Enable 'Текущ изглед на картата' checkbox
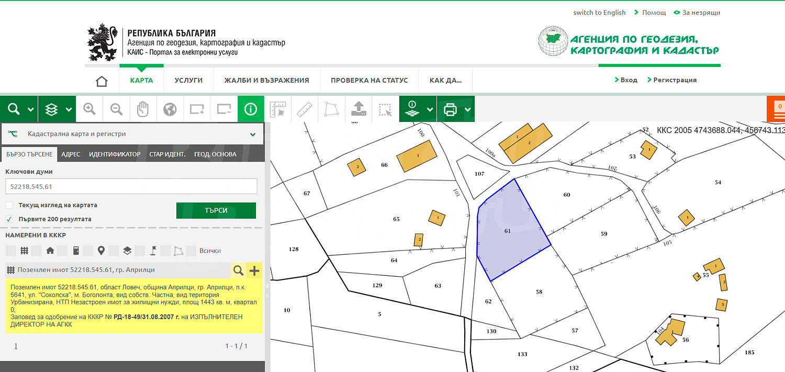This screenshot has height=372, width=785. click(x=9, y=205)
